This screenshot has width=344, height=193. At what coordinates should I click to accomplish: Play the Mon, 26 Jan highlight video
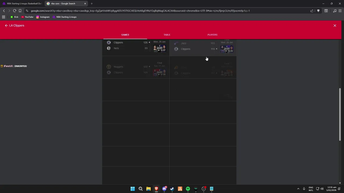pos(159,49)
